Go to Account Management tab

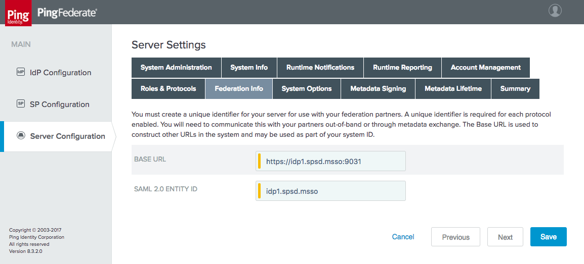coord(486,68)
